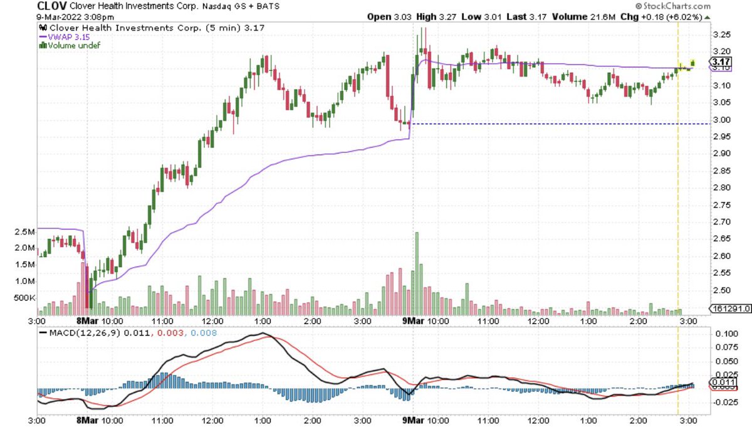Screen dimensions: 752x427
Task: Click the candlestick icon in the legend
Action: click(42, 28)
